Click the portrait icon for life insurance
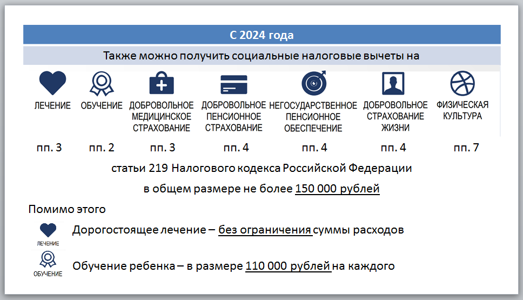Viewport: 523px width, 300px height. pos(393,84)
